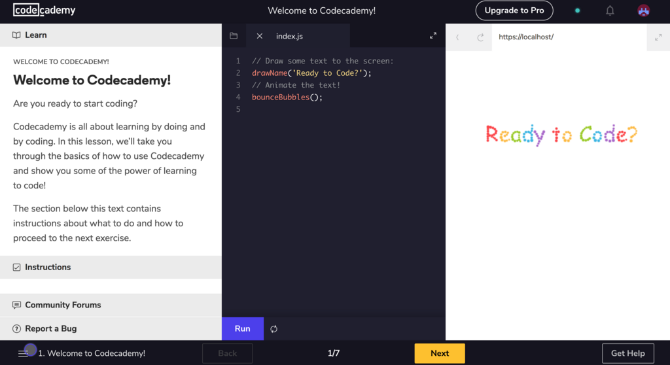Click the drawName code on line 2

coord(311,73)
